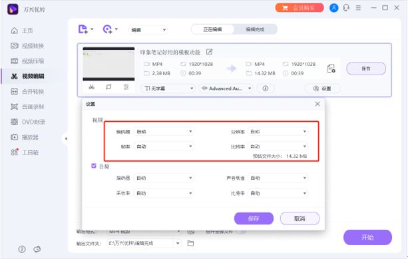Image resolution: width=408 pixels, height=259 pixels.
Task: Click the scissors trim icon under the thumbnail
Action: tap(91, 87)
